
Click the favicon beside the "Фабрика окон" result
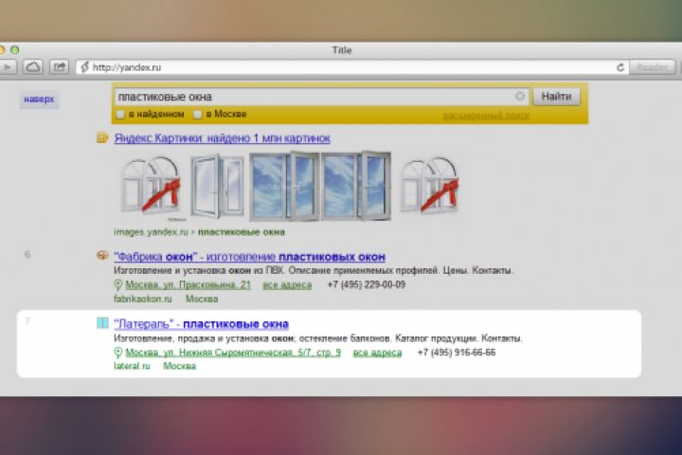pyautogui.click(x=102, y=256)
